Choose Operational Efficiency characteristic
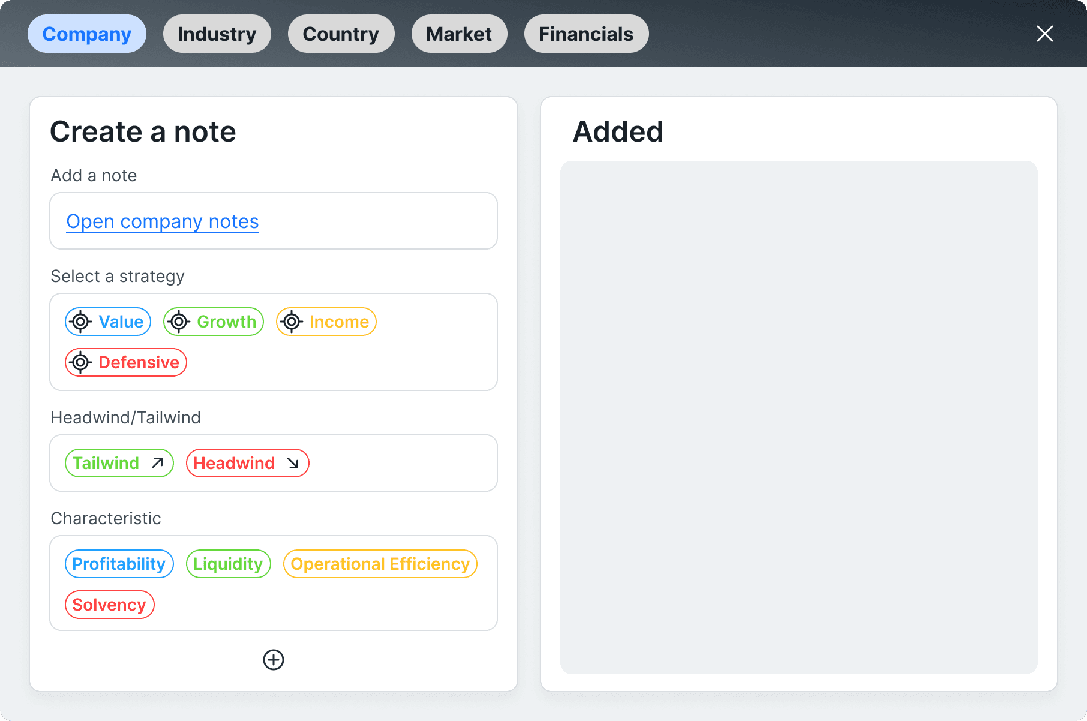The height and width of the screenshot is (721, 1087). pyautogui.click(x=380, y=564)
